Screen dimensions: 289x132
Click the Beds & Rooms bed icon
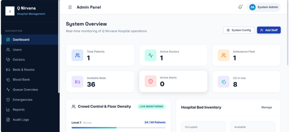[x=8, y=70]
